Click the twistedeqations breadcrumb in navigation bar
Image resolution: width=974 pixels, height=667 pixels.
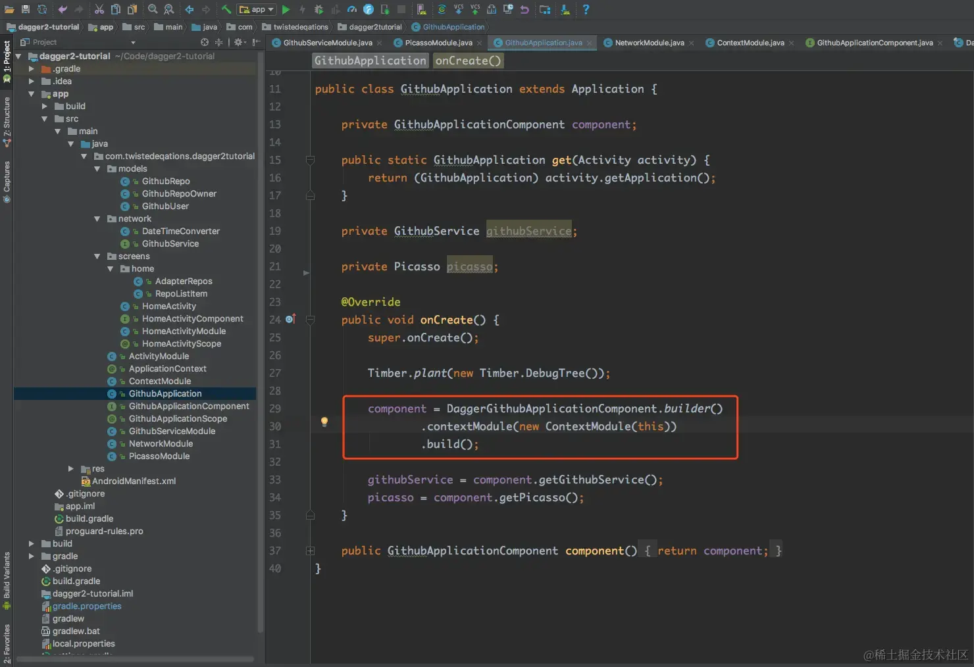click(x=300, y=27)
